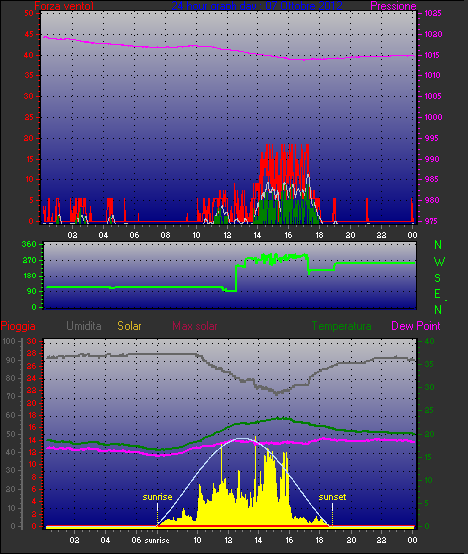
Task: Click the 12 hour tick under wind chart
Action: pos(227,235)
